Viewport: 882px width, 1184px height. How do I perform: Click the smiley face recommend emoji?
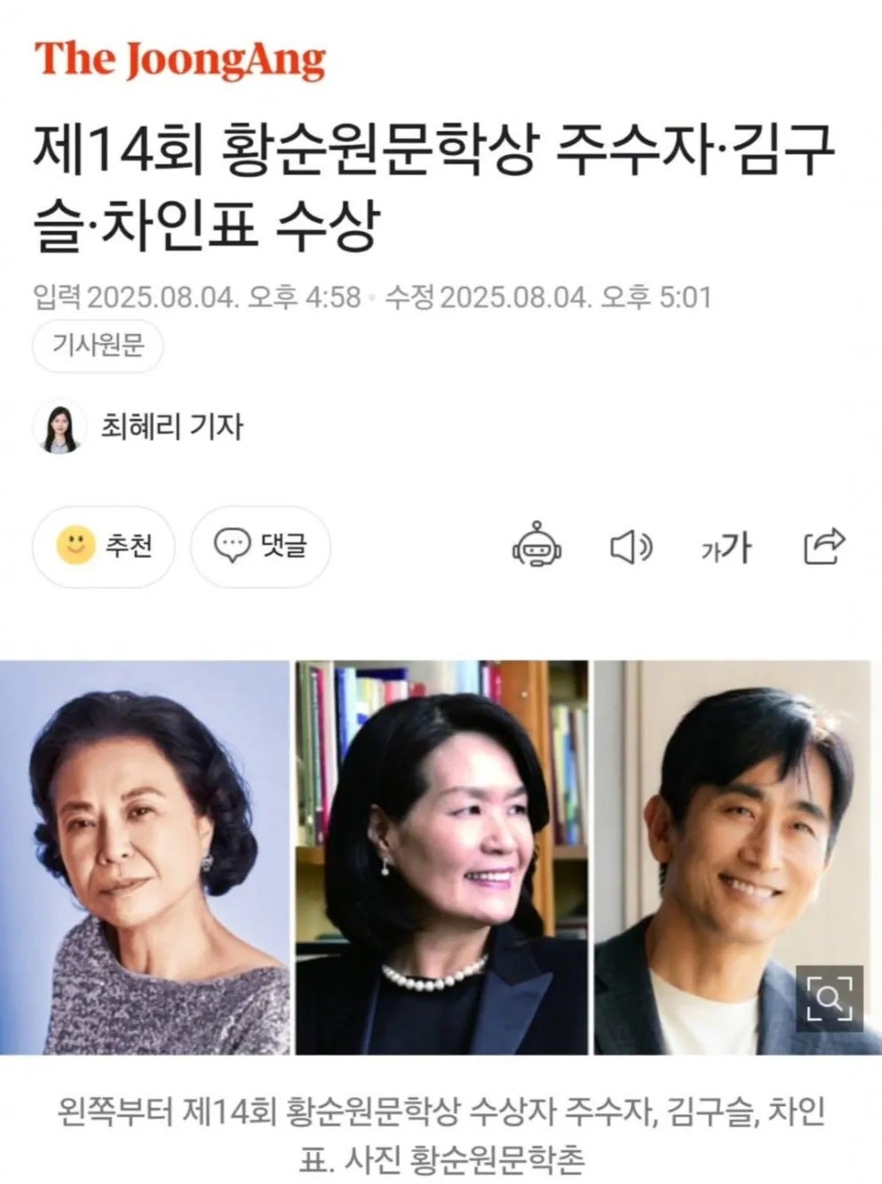pyautogui.click(x=75, y=546)
